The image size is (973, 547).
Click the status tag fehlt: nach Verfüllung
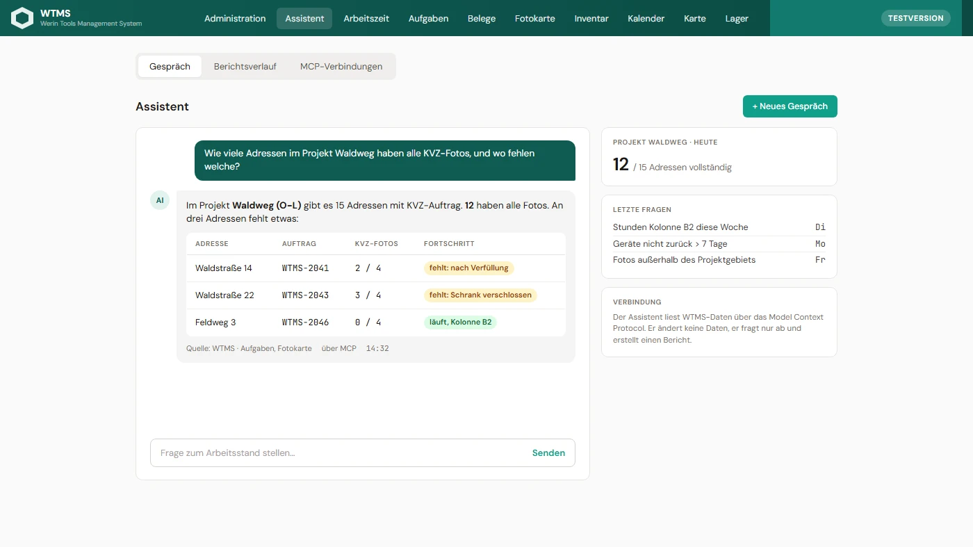(469, 268)
